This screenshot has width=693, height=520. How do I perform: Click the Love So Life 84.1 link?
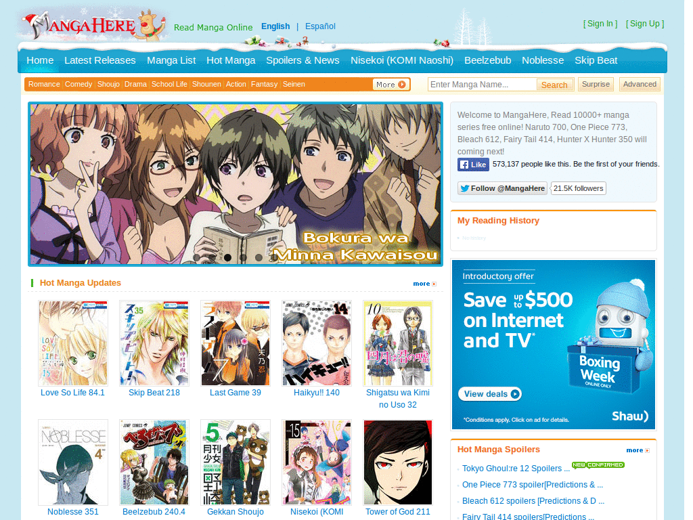point(72,393)
